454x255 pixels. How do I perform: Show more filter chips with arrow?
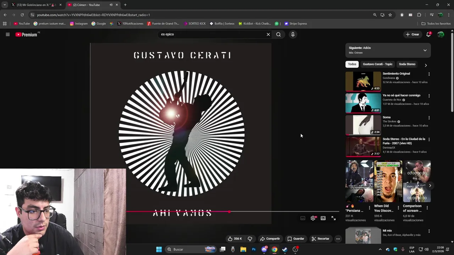426,65
